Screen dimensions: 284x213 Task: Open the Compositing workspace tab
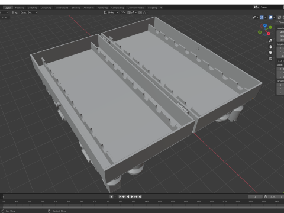118,8
